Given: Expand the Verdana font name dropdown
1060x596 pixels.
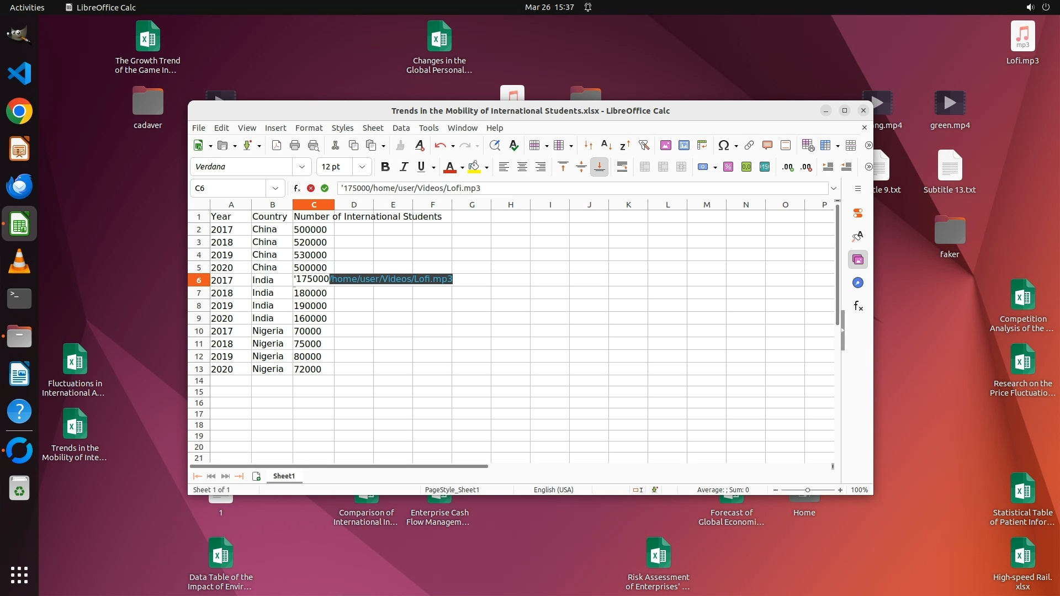Looking at the screenshot, I should click(x=302, y=167).
